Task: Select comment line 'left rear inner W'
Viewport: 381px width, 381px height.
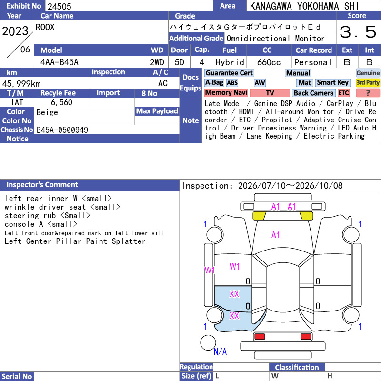Action: tap(58, 198)
